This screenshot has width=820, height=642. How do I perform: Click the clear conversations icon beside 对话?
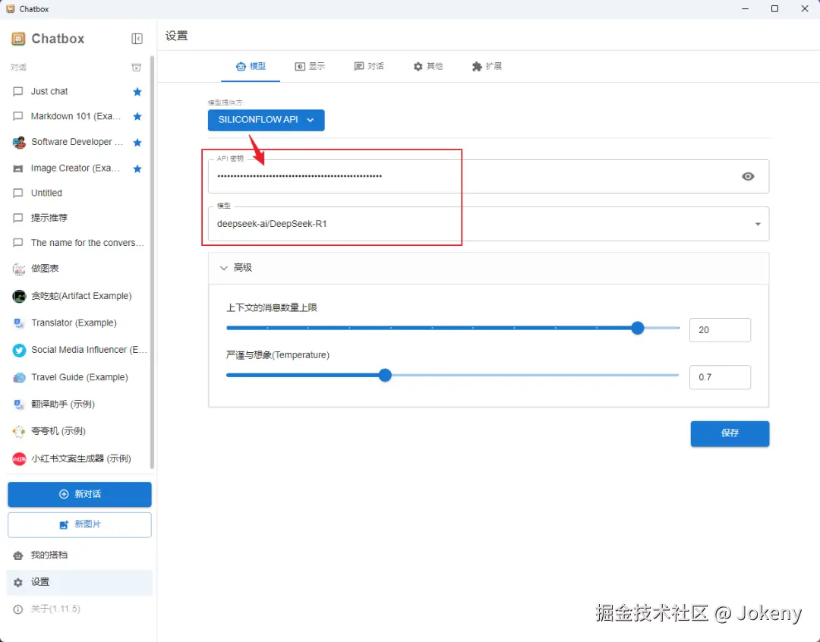[136, 68]
